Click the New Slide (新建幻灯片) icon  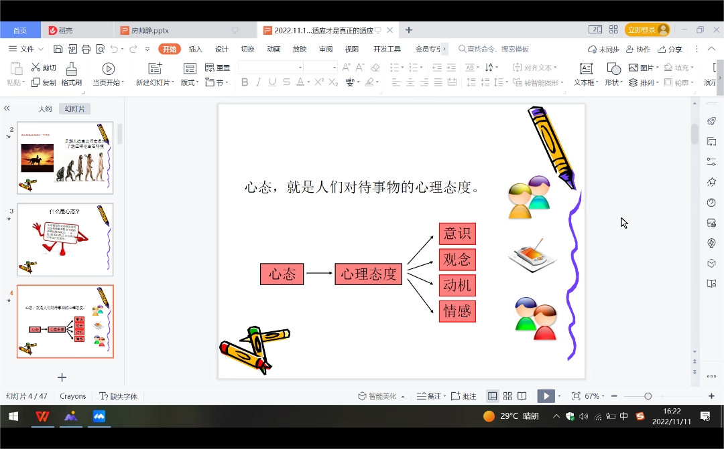click(155, 69)
